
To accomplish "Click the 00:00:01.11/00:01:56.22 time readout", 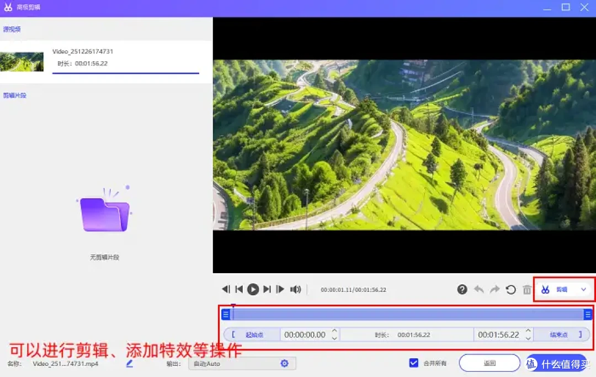I will 353,290.
